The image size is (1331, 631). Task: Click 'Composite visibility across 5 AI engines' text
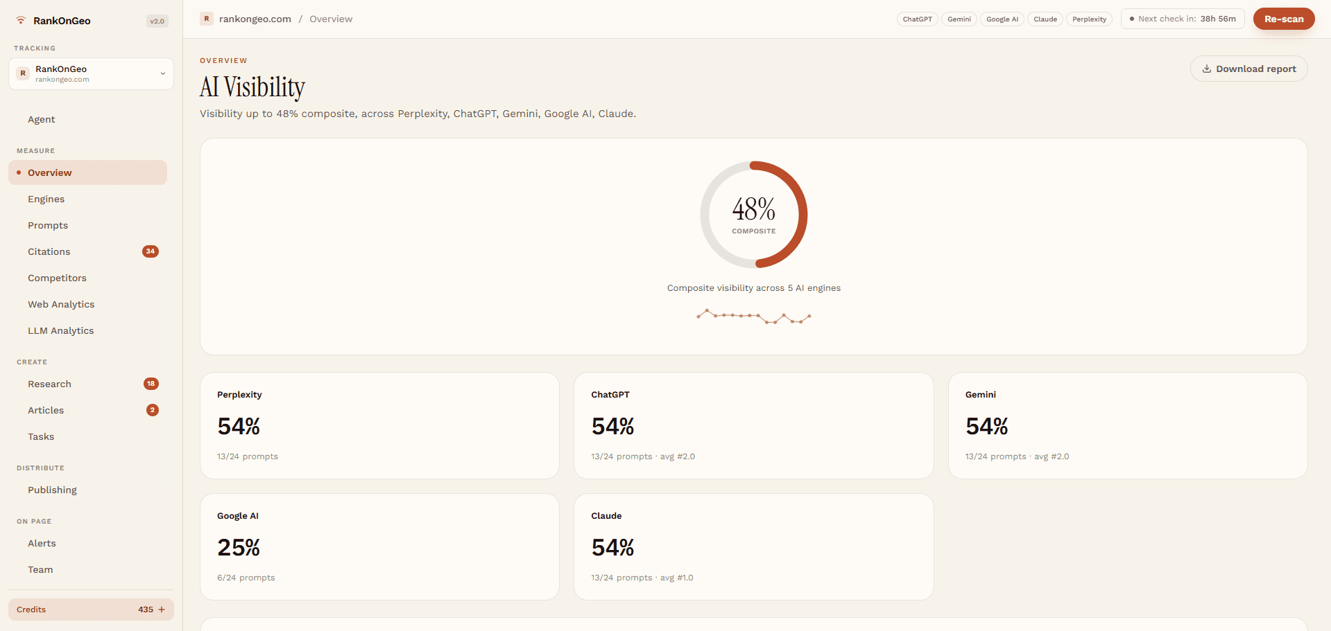pyautogui.click(x=754, y=288)
